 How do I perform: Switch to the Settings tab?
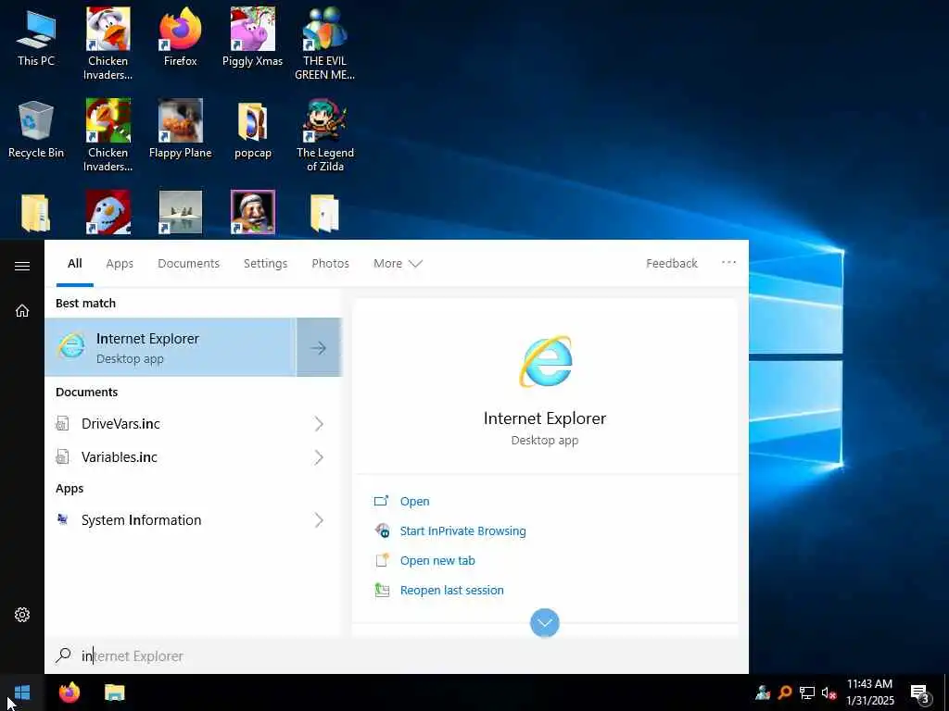tap(266, 264)
